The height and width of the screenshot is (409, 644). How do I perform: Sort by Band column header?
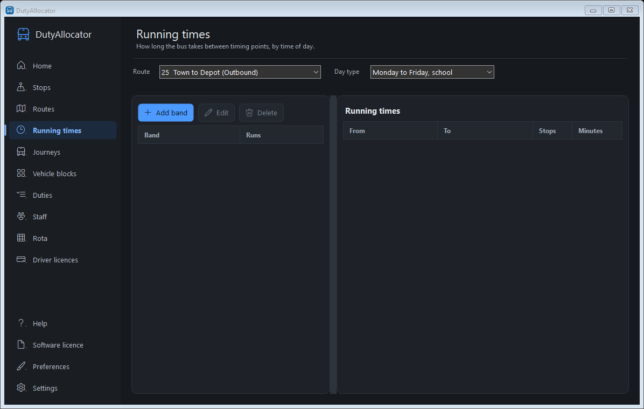coord(189,135)
